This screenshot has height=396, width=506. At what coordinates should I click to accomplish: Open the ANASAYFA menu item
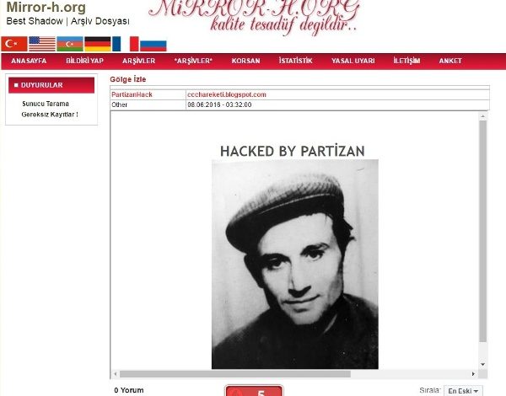[x=29, y=61]
